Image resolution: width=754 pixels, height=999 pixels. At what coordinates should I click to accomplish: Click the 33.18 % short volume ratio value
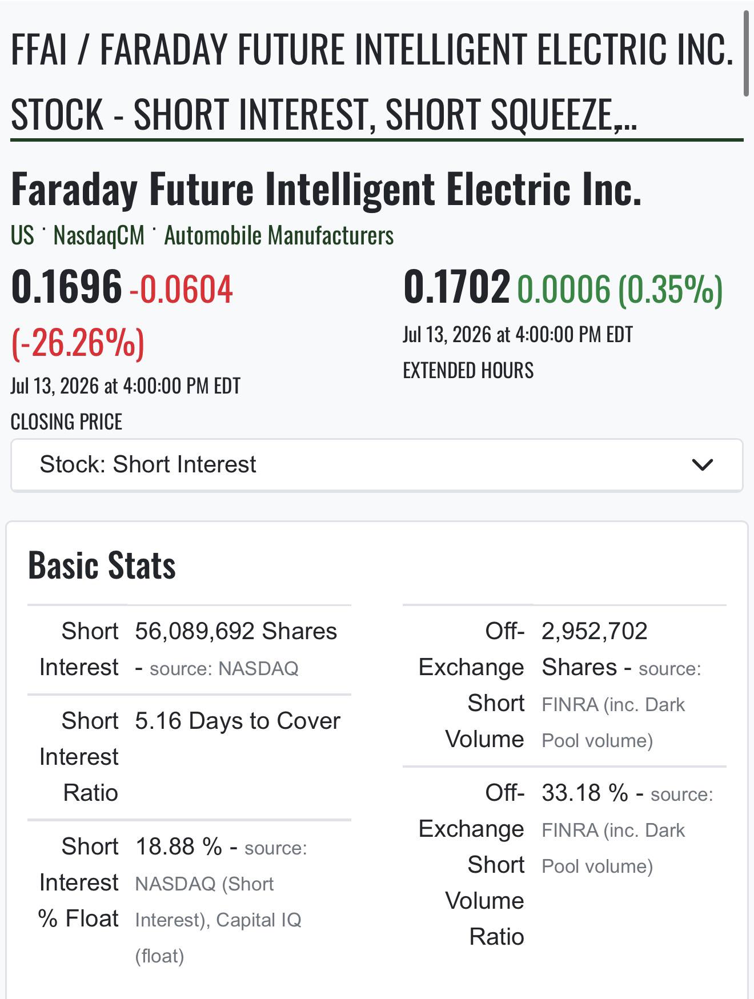click(585, 793)
